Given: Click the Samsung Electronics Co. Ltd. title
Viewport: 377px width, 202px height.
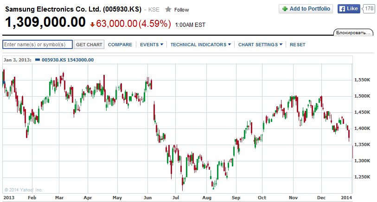Looking at the screenshot, I should [x=73, y=9].
